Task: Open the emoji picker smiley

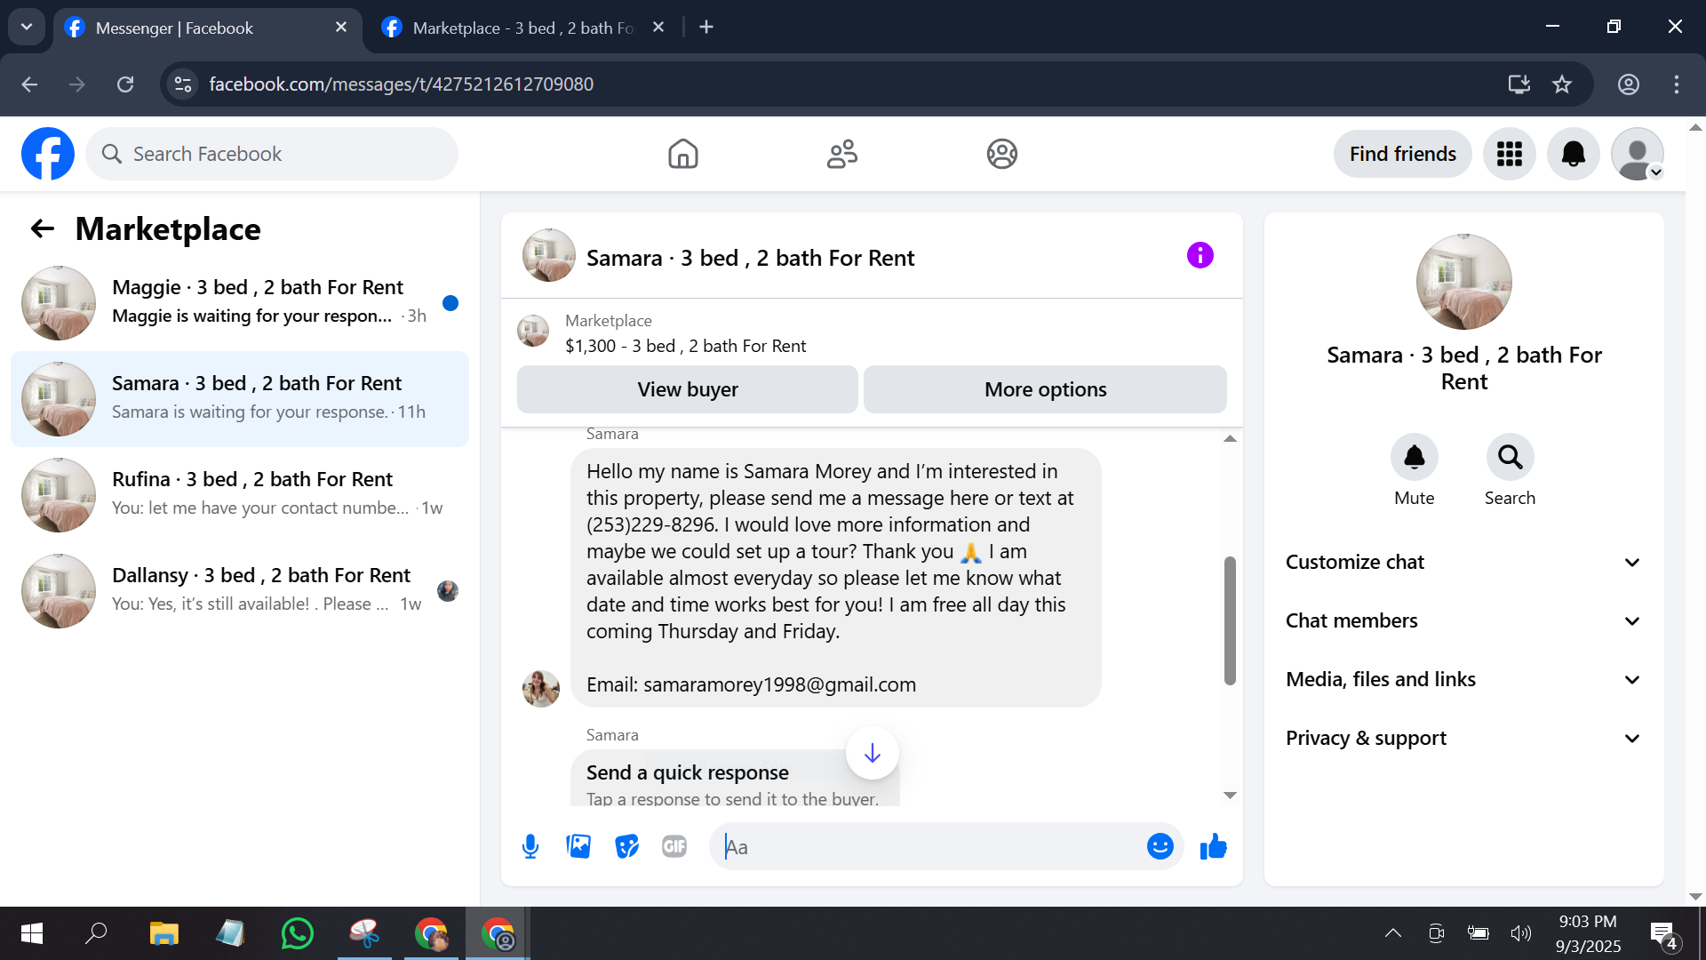Action: point(1160,847)
